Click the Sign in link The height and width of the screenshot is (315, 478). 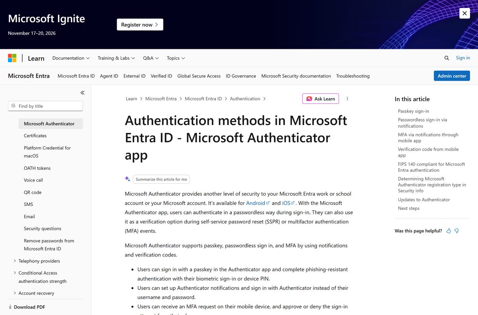[463, 58]
